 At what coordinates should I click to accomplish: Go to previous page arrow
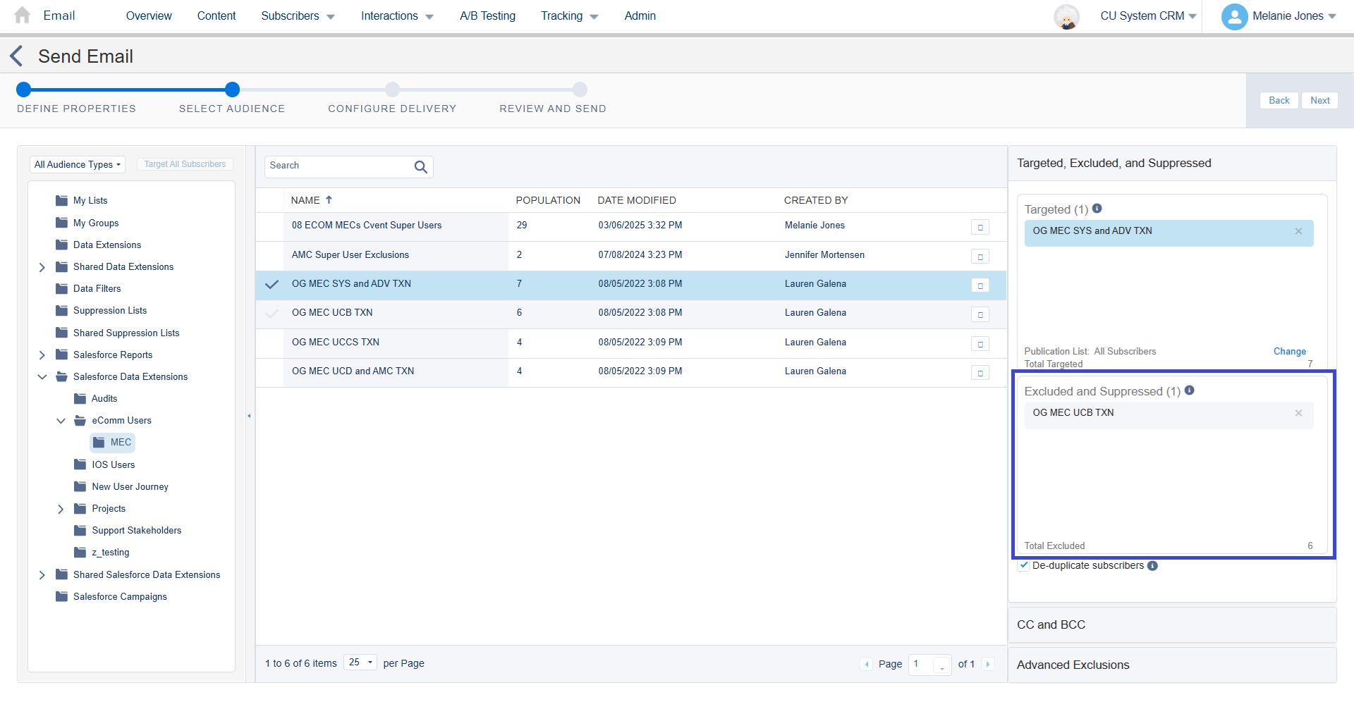tap(866, 664)
